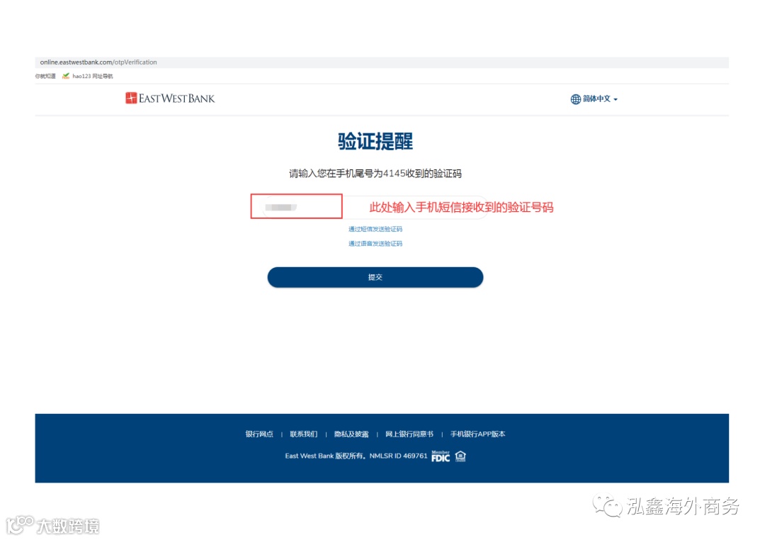Open the 你就知道 bookmark
The image size is (765, 540).
(45, 76)
